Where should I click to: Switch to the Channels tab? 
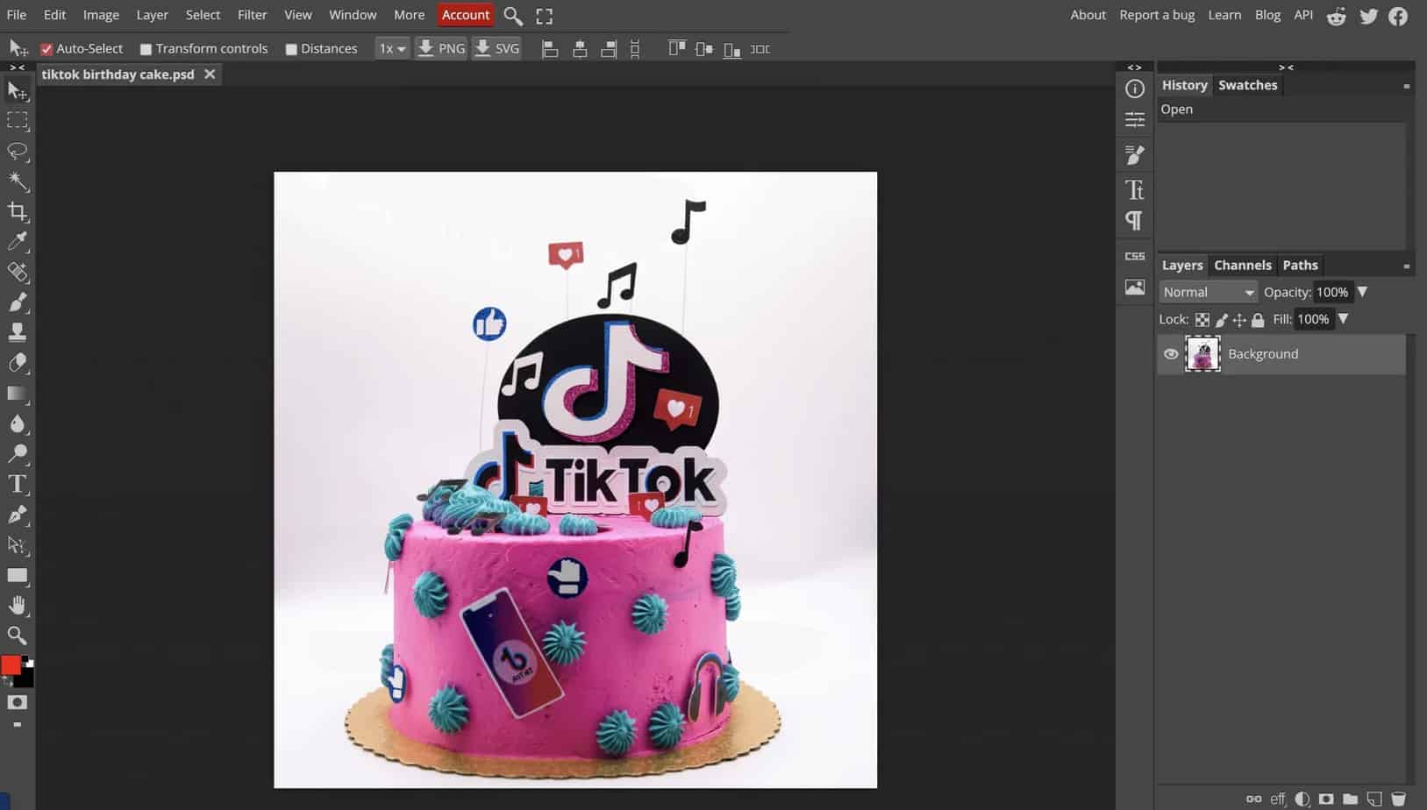tap(1242, 265)
